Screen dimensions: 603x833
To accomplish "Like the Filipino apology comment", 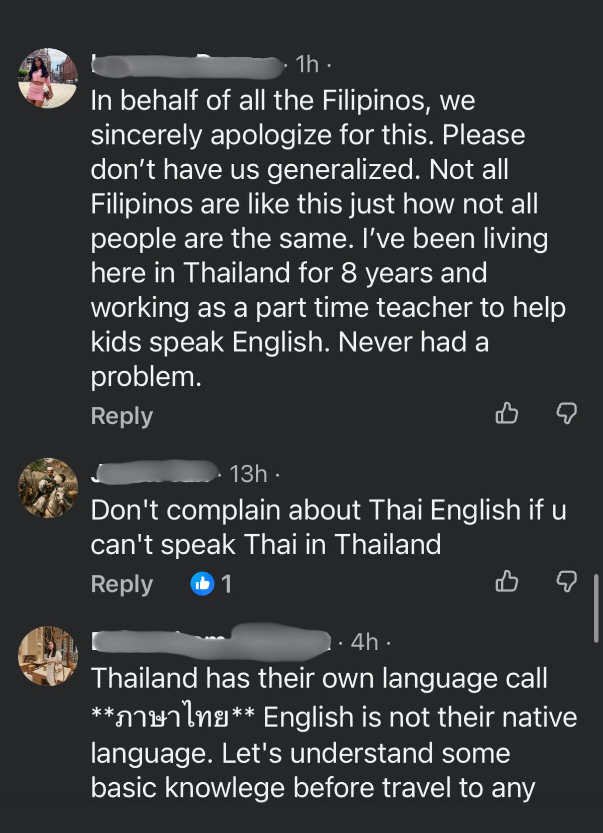I will [507, 413].
